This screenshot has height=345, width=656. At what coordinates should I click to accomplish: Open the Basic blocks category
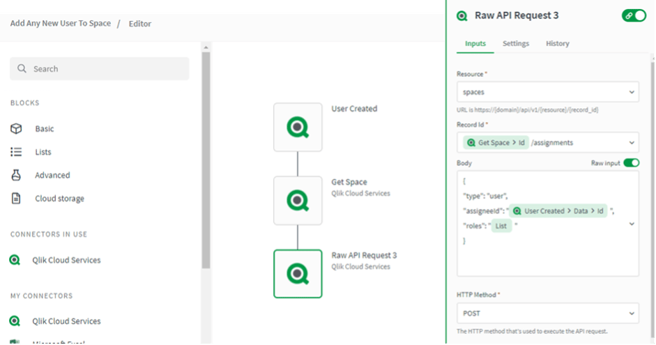(45, 129)
